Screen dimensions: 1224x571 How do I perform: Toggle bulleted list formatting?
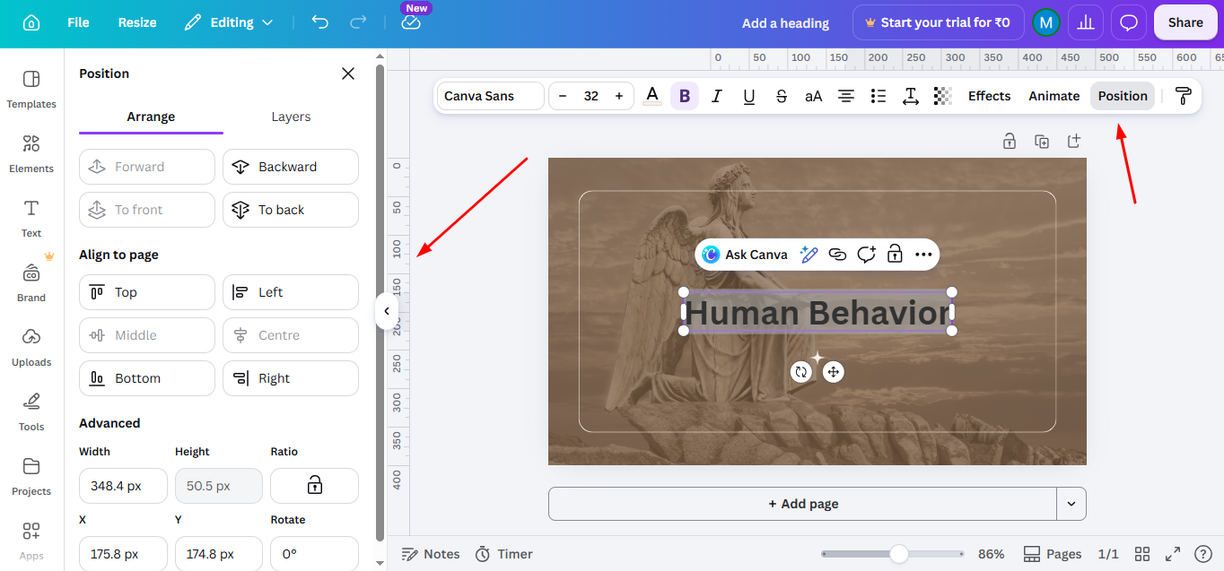point(879,96)
